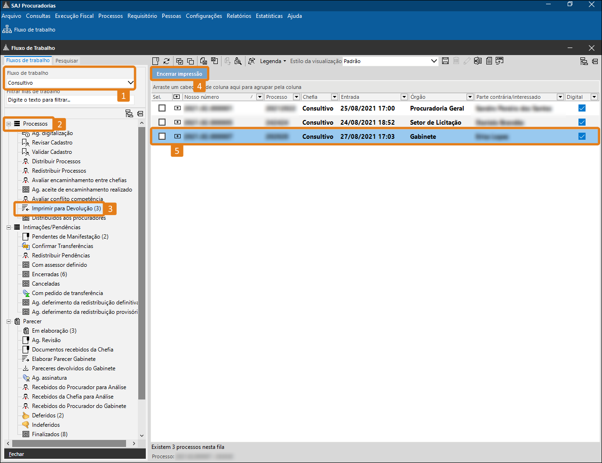Open the Relatórios menu
This screenshot has width=602, height=463.
coord(239,16)
